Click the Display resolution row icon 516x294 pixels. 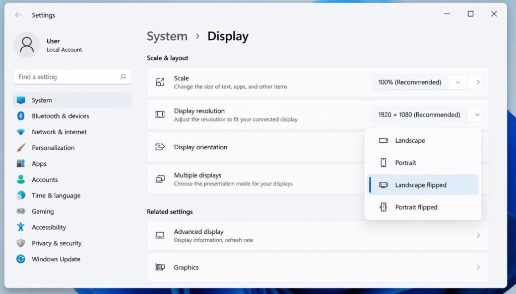[x=160, y=115]
